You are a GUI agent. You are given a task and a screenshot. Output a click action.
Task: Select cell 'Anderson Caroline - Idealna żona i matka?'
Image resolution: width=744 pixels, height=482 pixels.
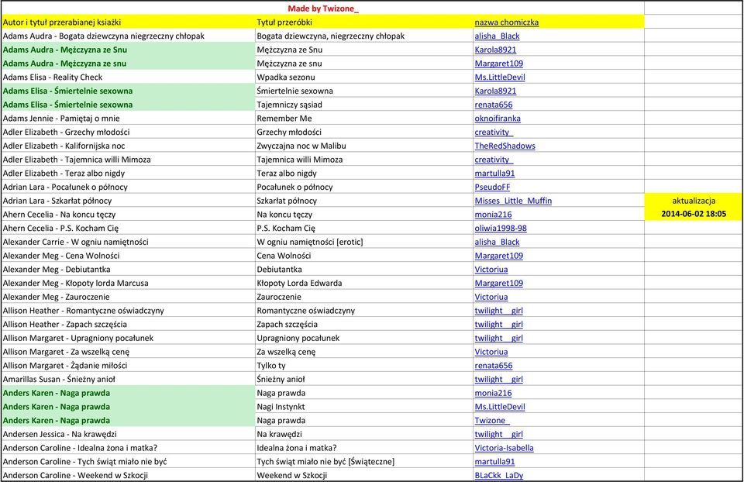128,449
